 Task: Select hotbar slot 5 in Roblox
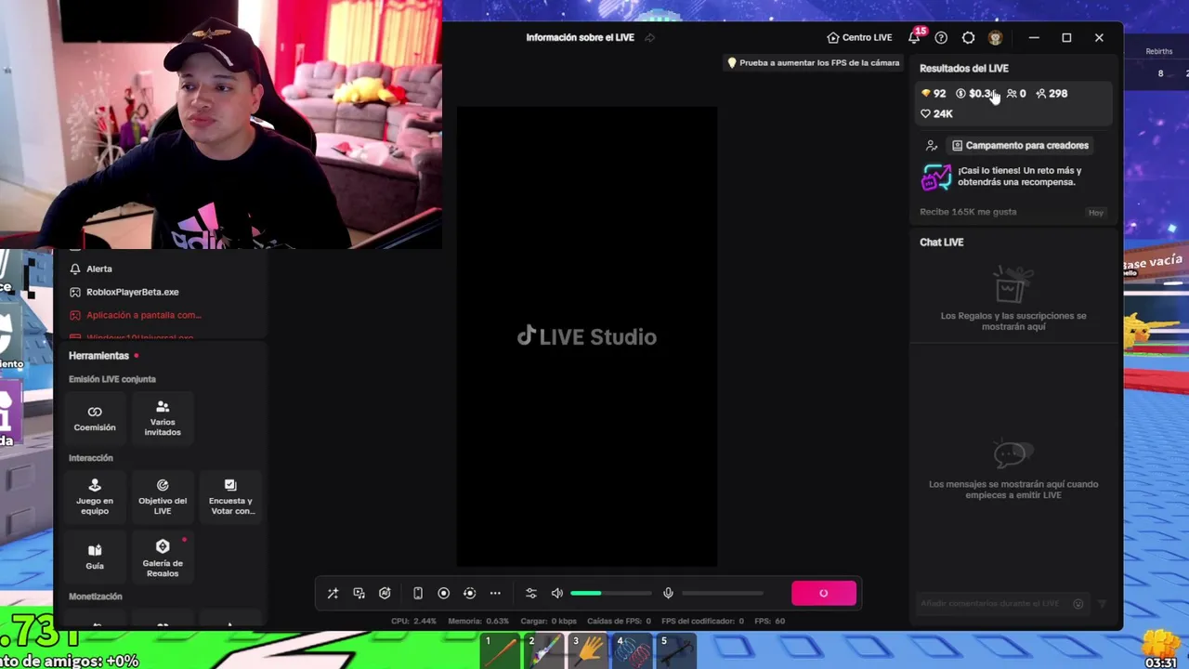676,650
